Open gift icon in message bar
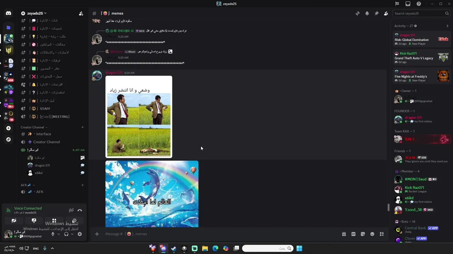Image resolution: width=453 pixels, height=254 pixels. 344,234
